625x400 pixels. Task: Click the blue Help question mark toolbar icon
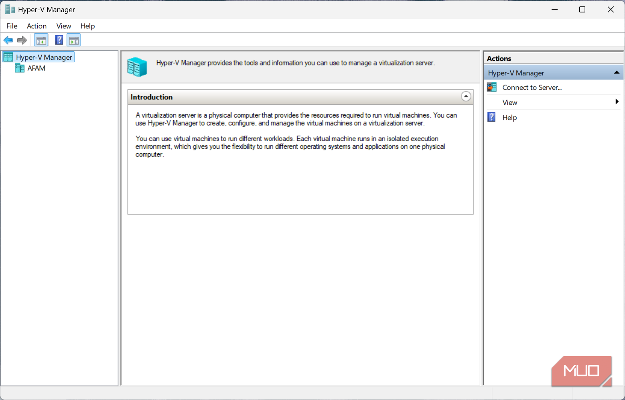[x=59, y=40]
